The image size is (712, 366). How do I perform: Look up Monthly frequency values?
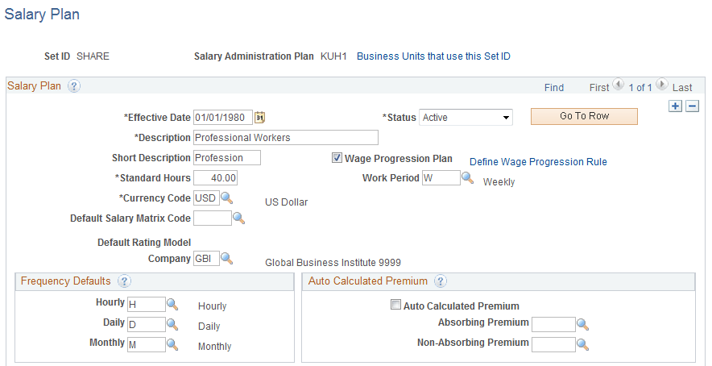pyautogui.click(x=172, y=344)
